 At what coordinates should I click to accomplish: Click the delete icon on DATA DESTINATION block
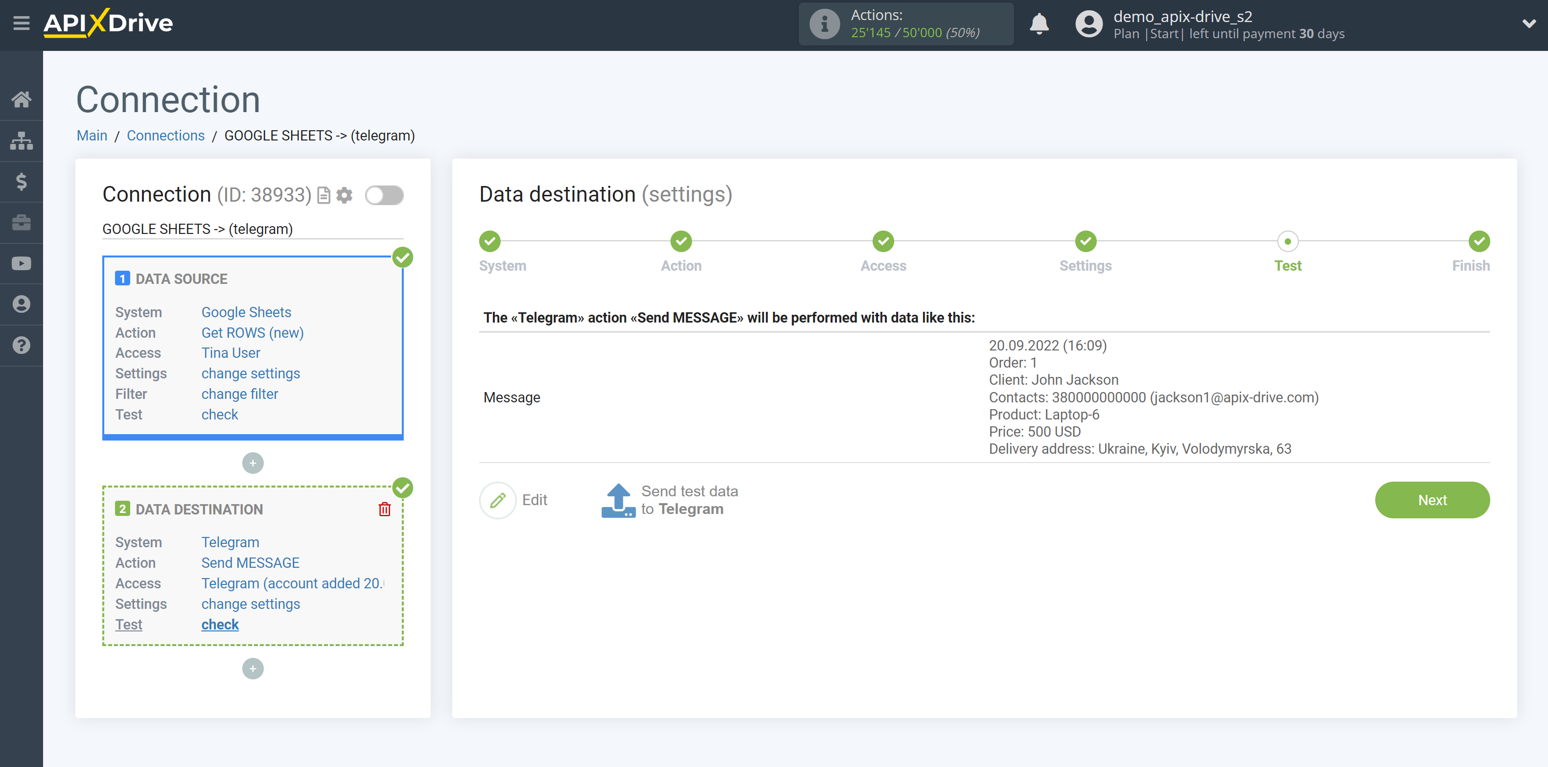[384, 510]
